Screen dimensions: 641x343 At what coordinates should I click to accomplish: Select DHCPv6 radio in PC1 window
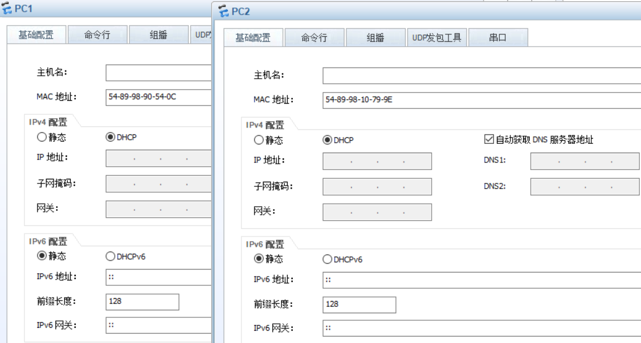coord(110,256)
